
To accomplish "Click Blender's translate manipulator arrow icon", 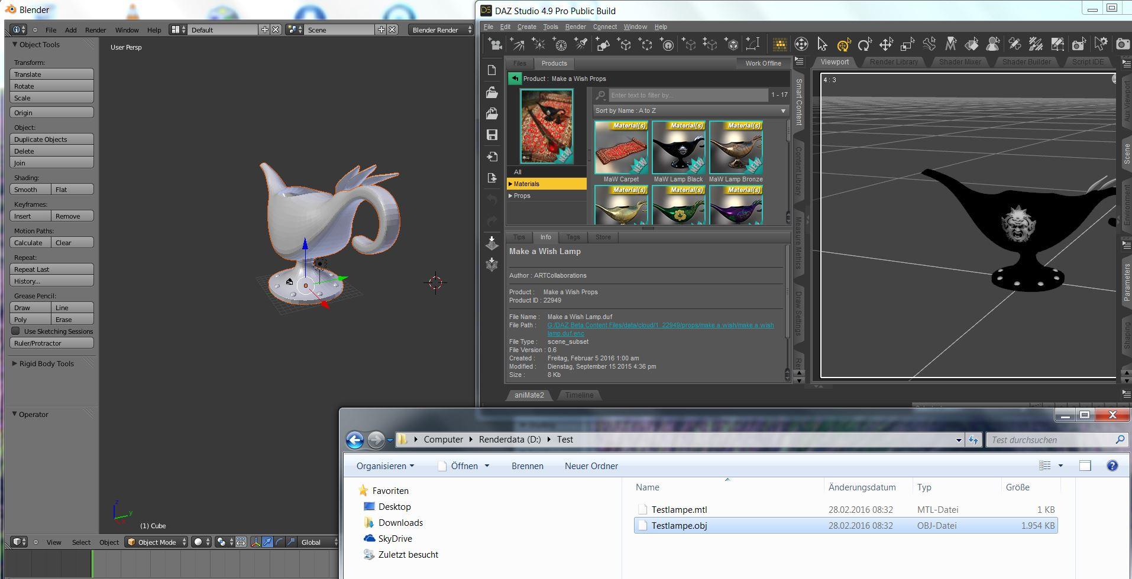I will pyautogui.click(x=267, y=542).
